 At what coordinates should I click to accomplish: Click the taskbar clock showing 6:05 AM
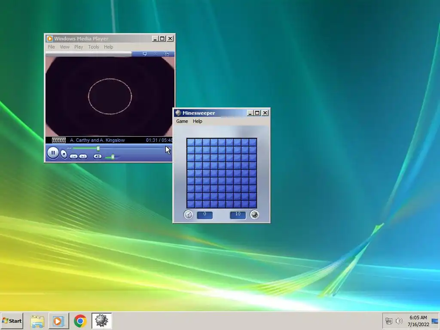pos(418,321)
